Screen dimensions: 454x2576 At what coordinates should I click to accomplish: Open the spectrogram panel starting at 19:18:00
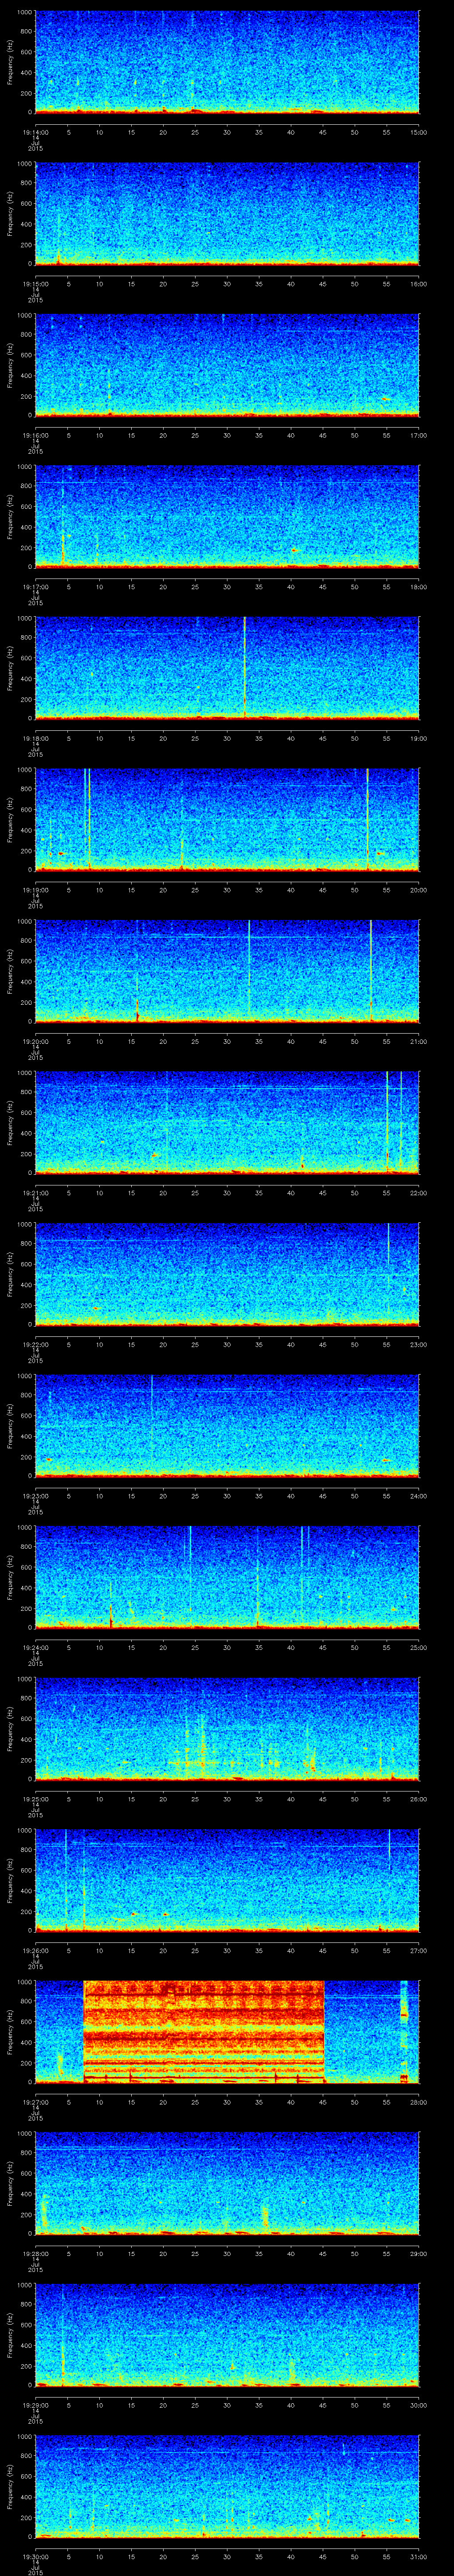pyautogui.click(x=227, y=668)
